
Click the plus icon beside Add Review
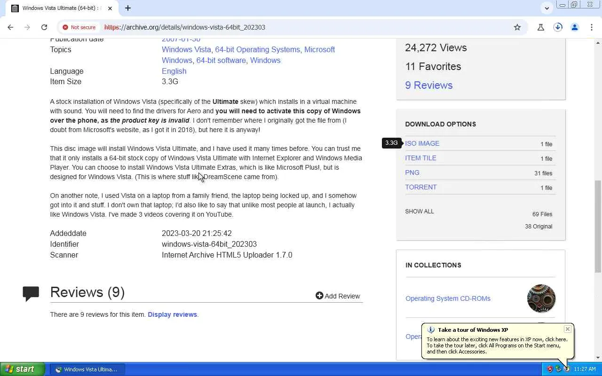pyautogui.click(x=319, y=296)
